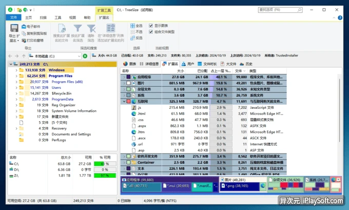Click the help question mark icon
The height and width of the screenshot is (210, 349).
coord(340,17)
